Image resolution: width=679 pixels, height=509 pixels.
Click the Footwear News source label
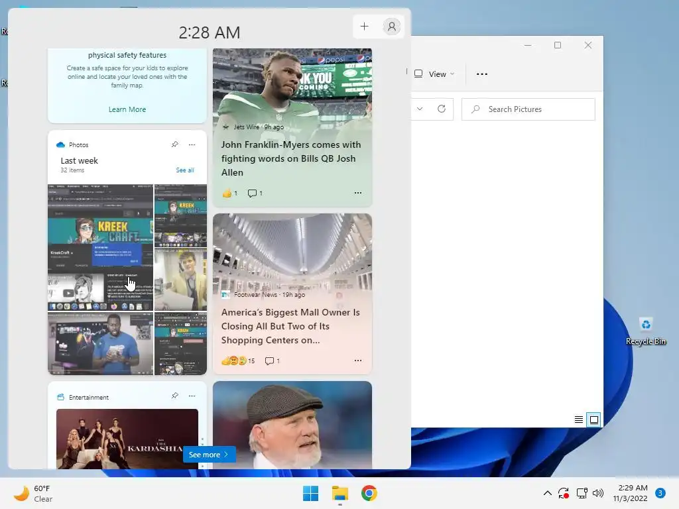(255, 295)
